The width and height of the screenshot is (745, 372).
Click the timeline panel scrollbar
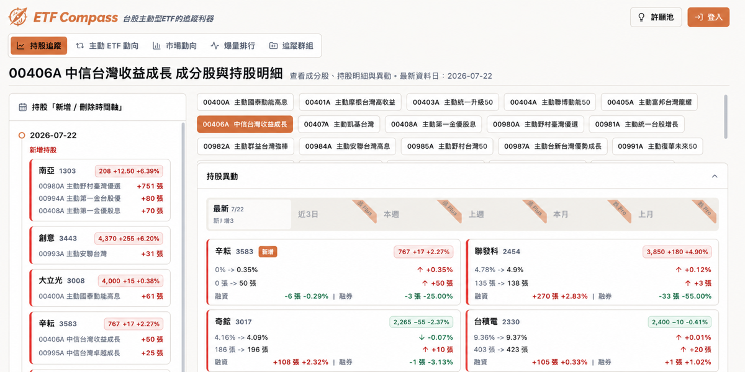click(183, 247)
